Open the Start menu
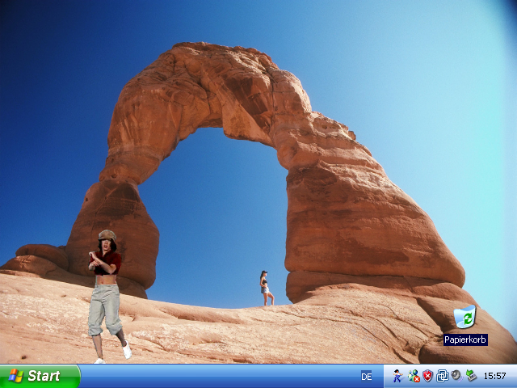Image resolution: width=517 pixels, height=388 pixels. point(39,376)
